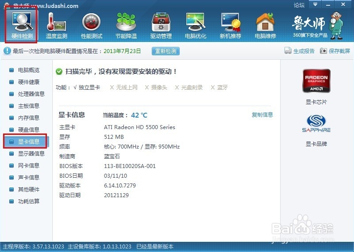Click 已经是最新版本 status text
Viewport: 354px width, 252px height.
(155, 246)
